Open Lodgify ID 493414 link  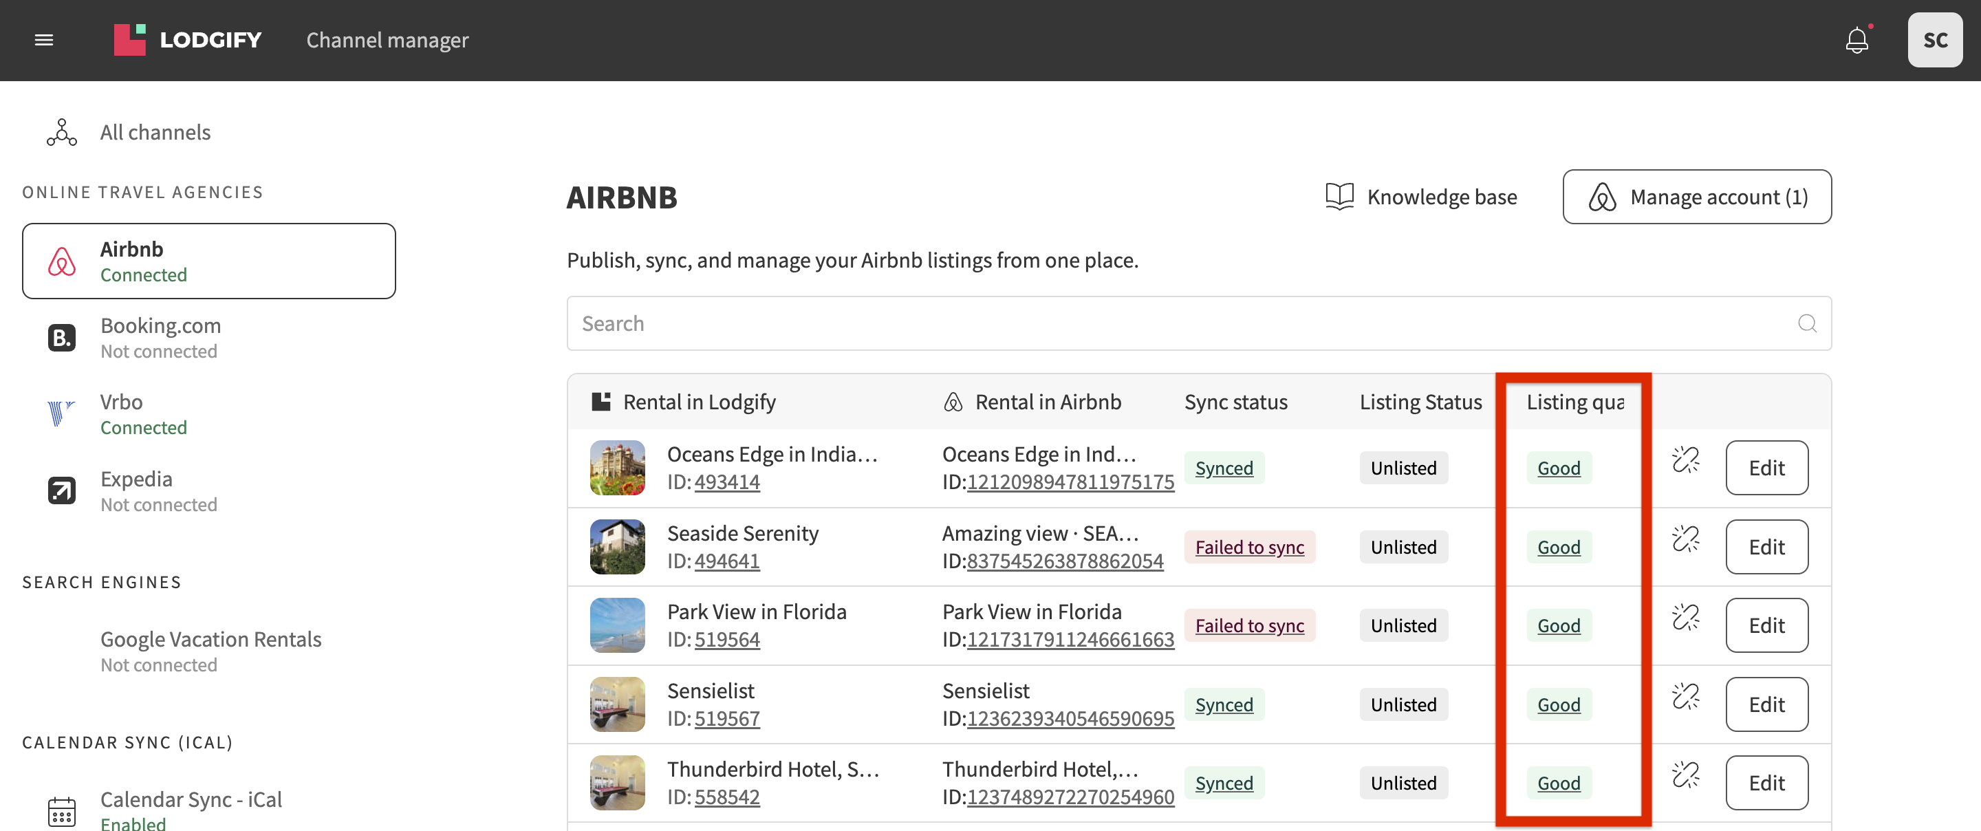pos(727,482)
